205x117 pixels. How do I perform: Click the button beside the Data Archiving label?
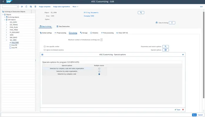tap(172, 23)
